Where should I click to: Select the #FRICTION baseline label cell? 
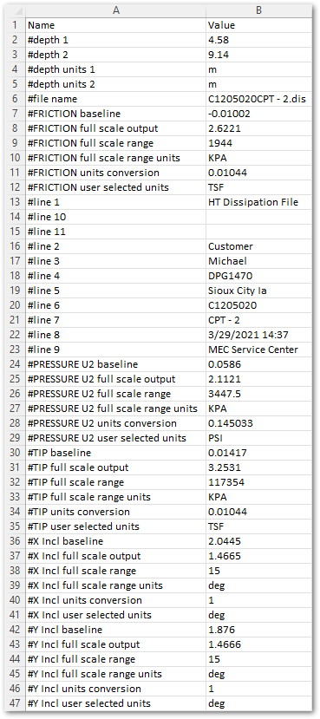tap(116, 114)
